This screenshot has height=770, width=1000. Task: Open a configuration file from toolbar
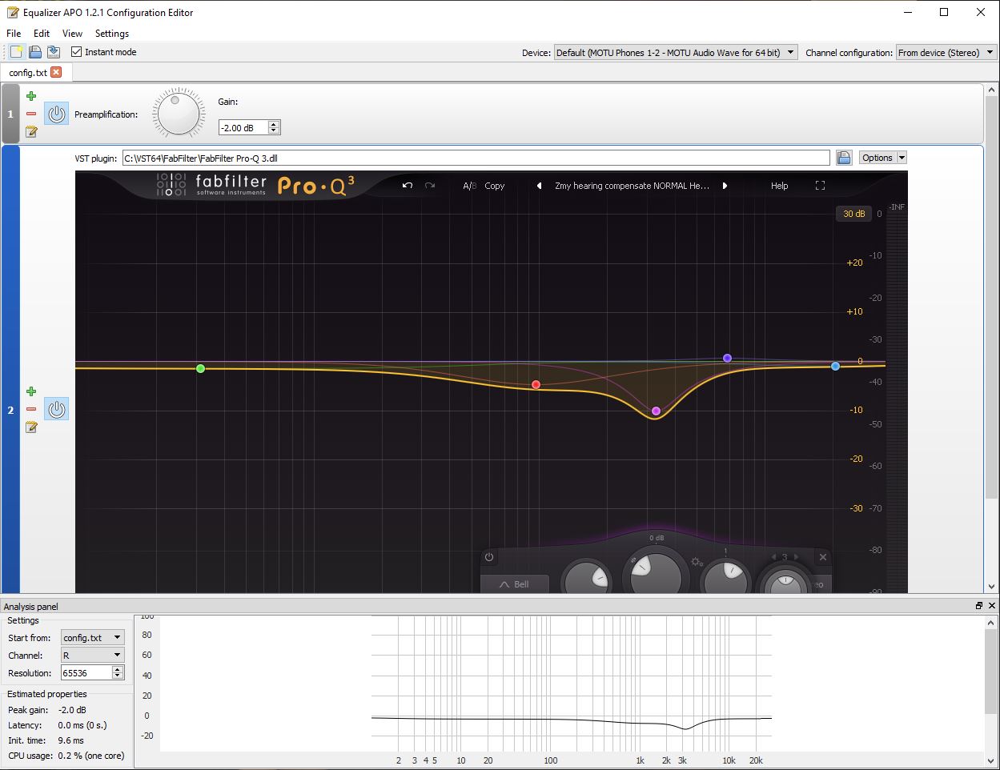tap(34, 52)
